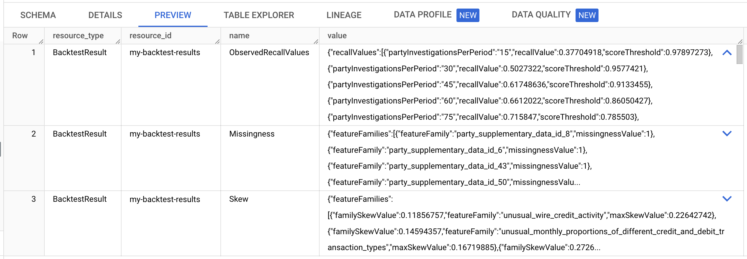Collapse the ObservedRecallValues row value

pyautogui.click(x=727, y=53)
